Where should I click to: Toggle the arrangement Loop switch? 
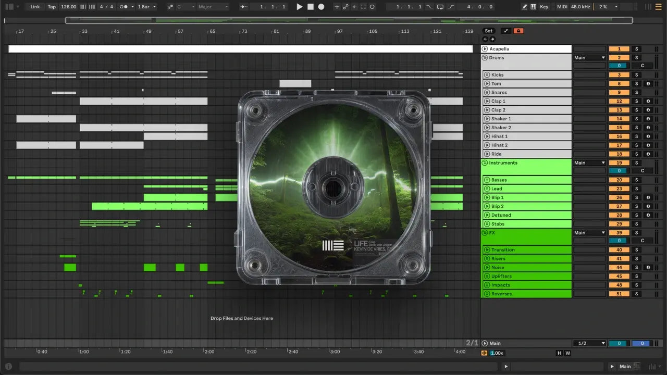pyautogui.click(x=440, y=7)
